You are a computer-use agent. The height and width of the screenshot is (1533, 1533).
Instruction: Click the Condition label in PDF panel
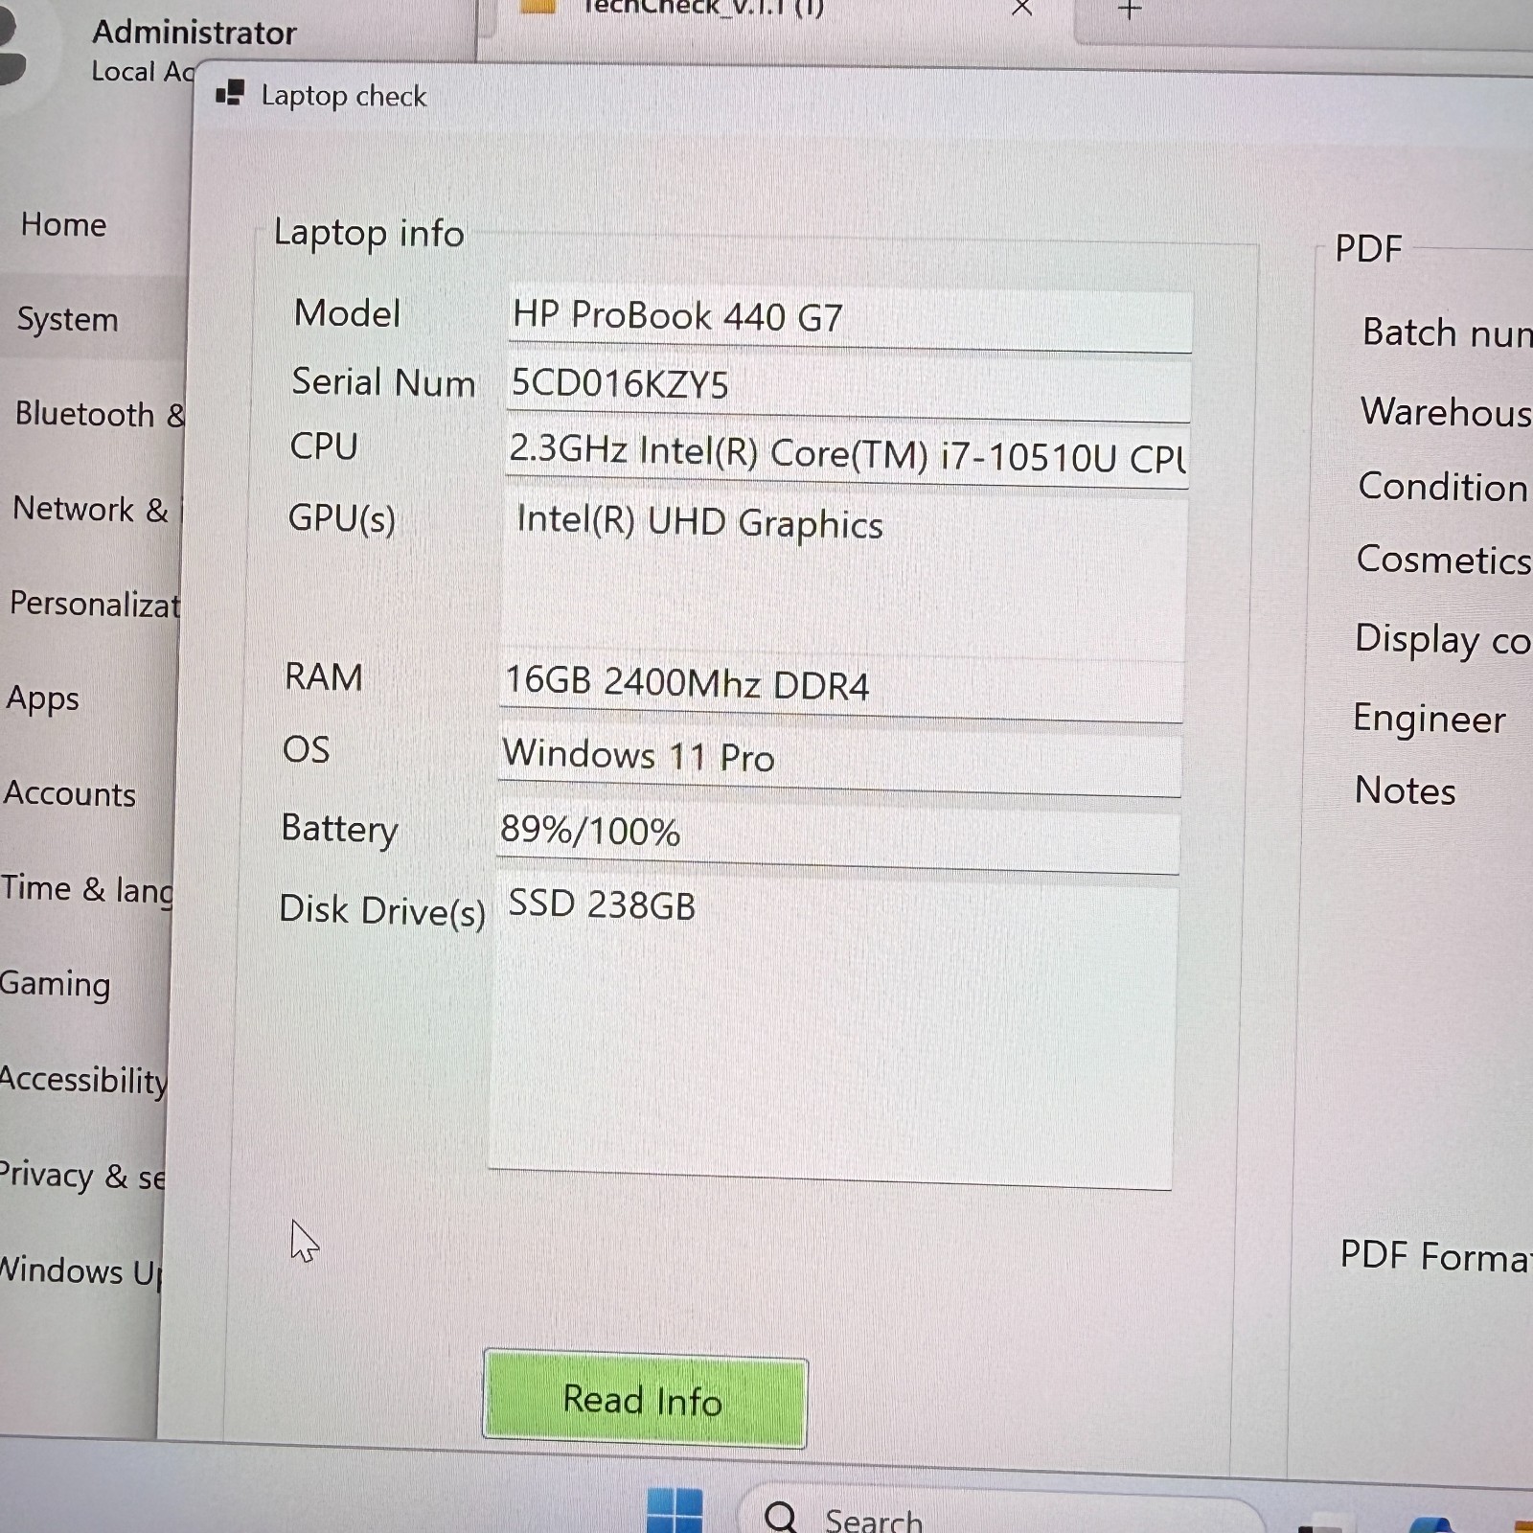tap(1443, 487)
